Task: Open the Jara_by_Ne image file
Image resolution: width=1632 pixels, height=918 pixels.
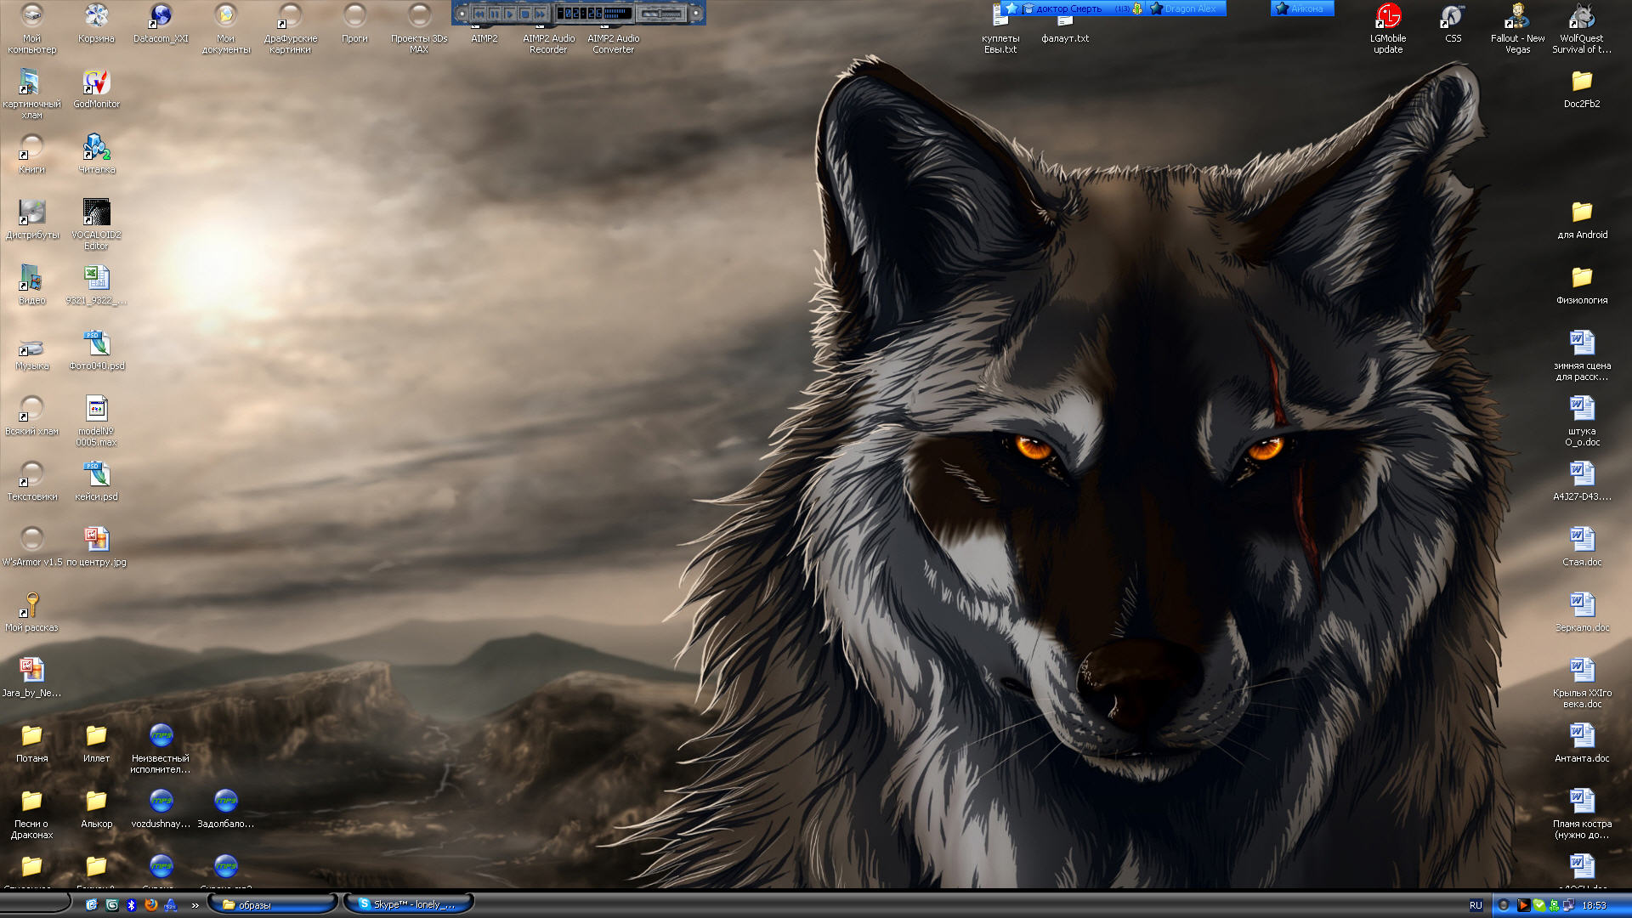Action: pyautogui.click(x=31, y=677)
